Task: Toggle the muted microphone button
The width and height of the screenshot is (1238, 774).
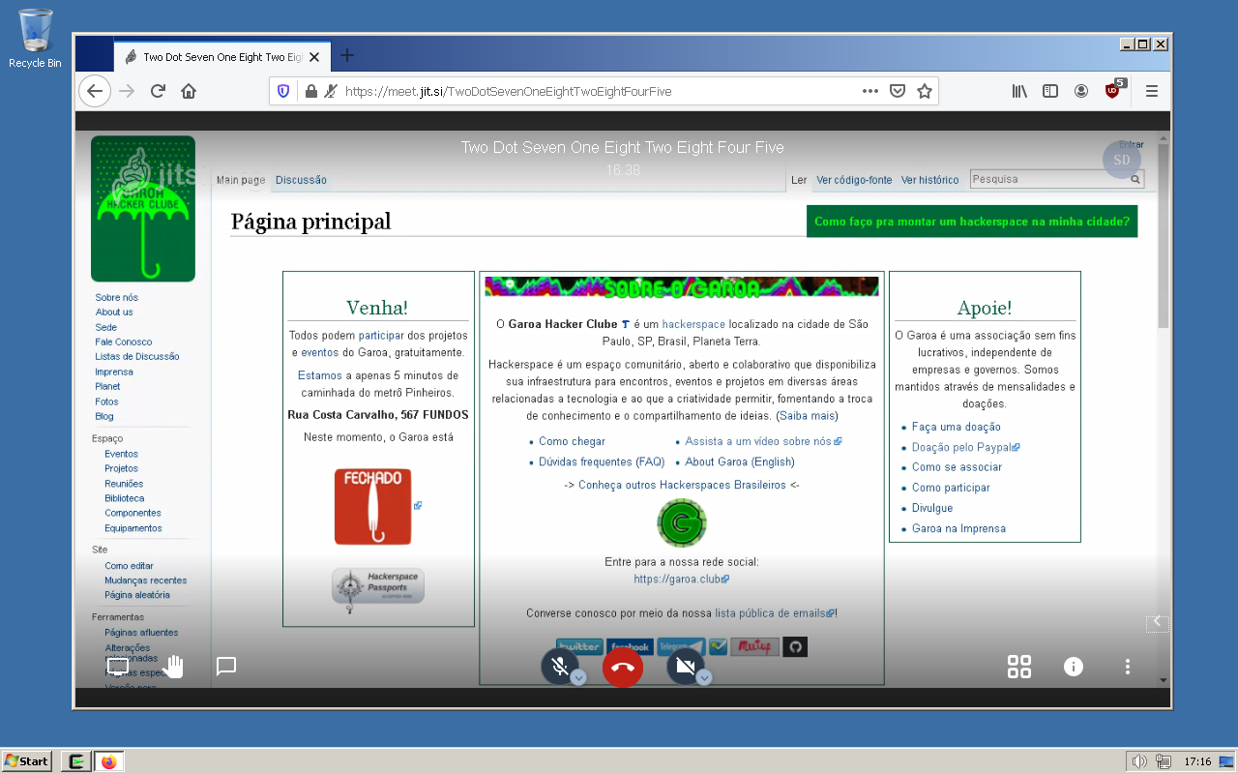Action: 559,667
